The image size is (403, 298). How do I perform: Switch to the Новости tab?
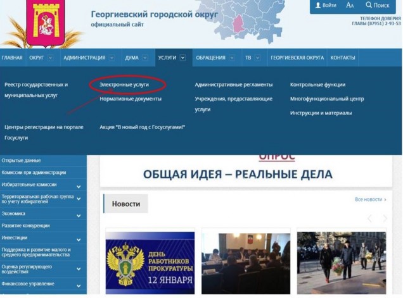(x=125, y=204)
